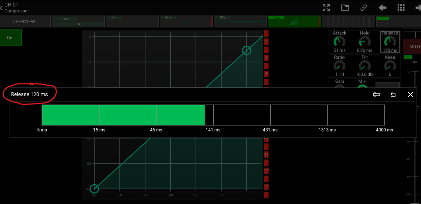Click the Release slider at 1313 ms tick
Screen dimensions: 421x204
pos(328,115)
